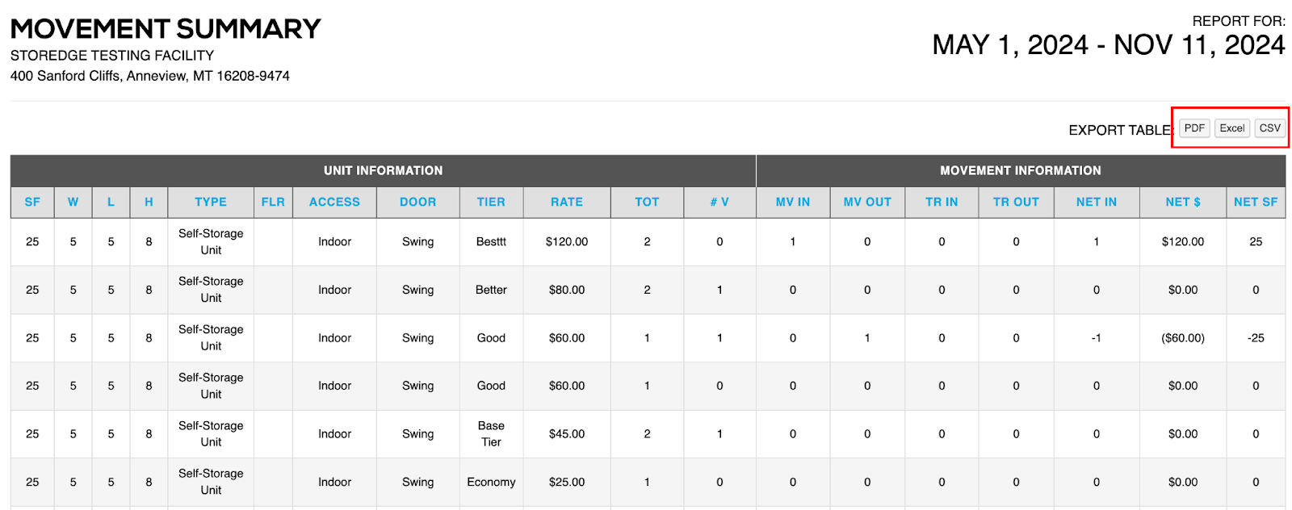Sort by FLR column header
Screen dimensions: 1292x510
click(x=273, y=203)
